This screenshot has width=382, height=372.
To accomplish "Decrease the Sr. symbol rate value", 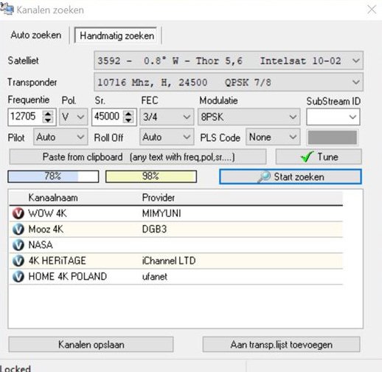I will click(128, 120).
